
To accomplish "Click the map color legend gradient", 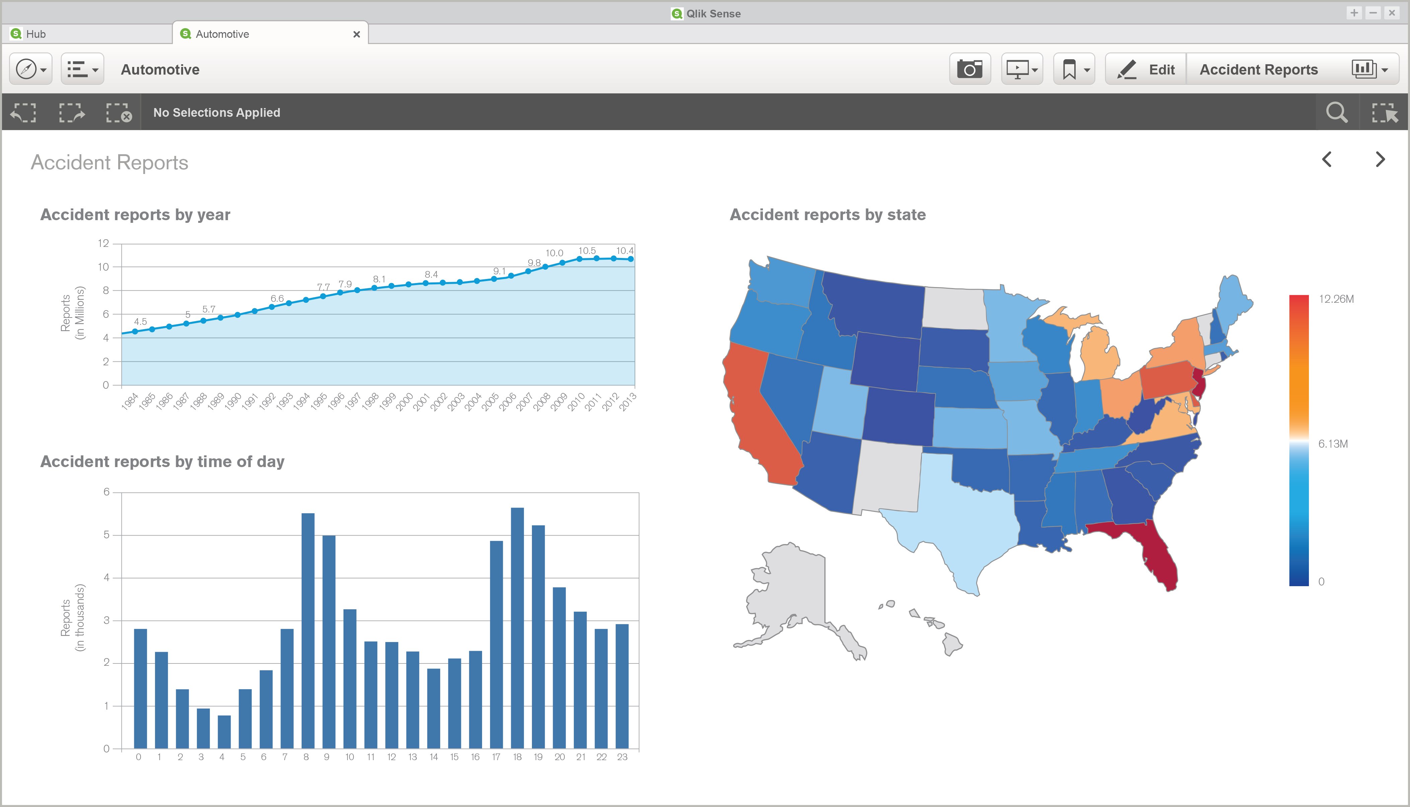I will coord(1299,441).
